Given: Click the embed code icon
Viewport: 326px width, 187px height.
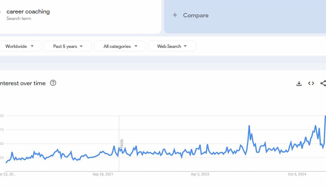Looking at the screenshot, I should [311, 83].
